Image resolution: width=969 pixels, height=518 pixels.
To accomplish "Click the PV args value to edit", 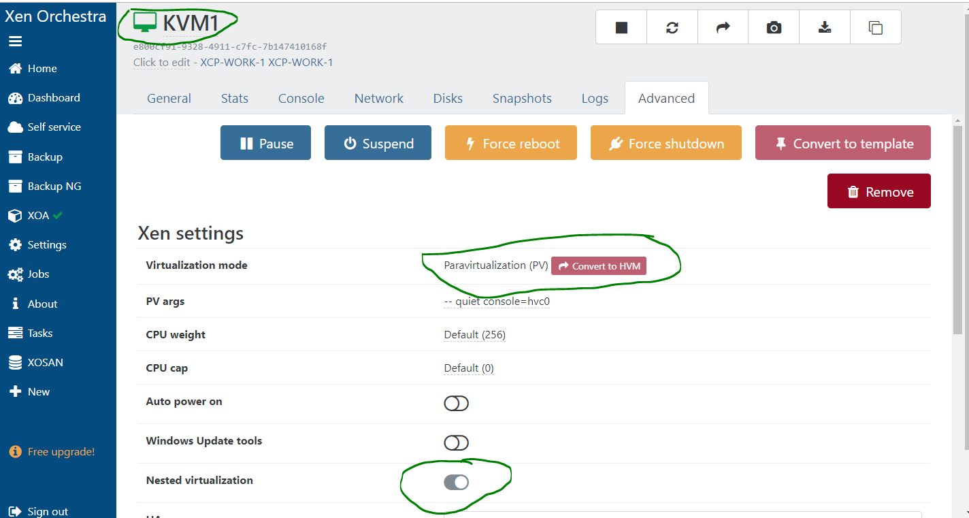I will point(496,302).
